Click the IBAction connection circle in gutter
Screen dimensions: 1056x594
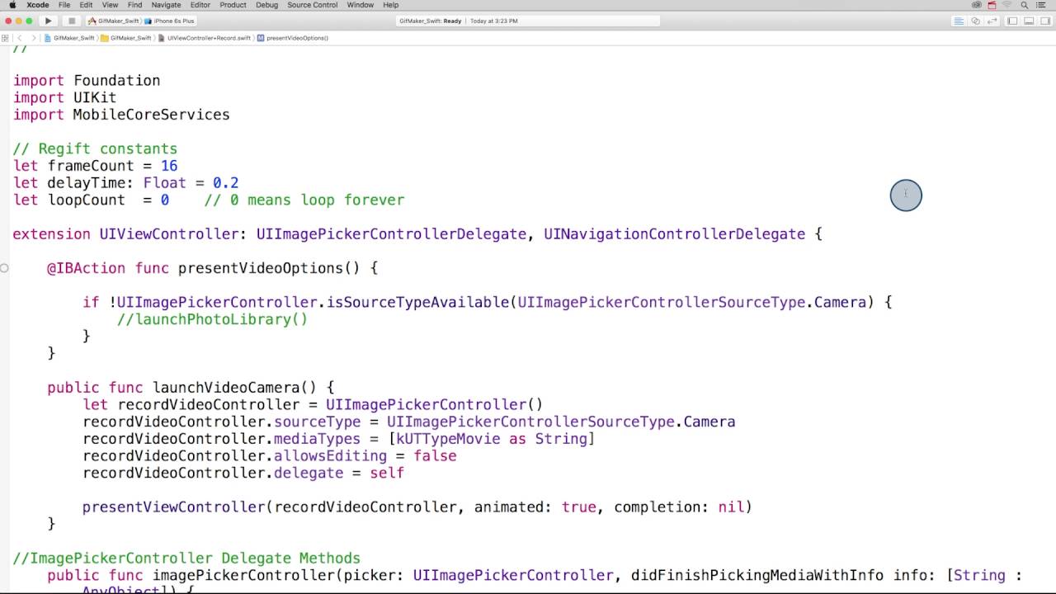click(x=4, y=268)
